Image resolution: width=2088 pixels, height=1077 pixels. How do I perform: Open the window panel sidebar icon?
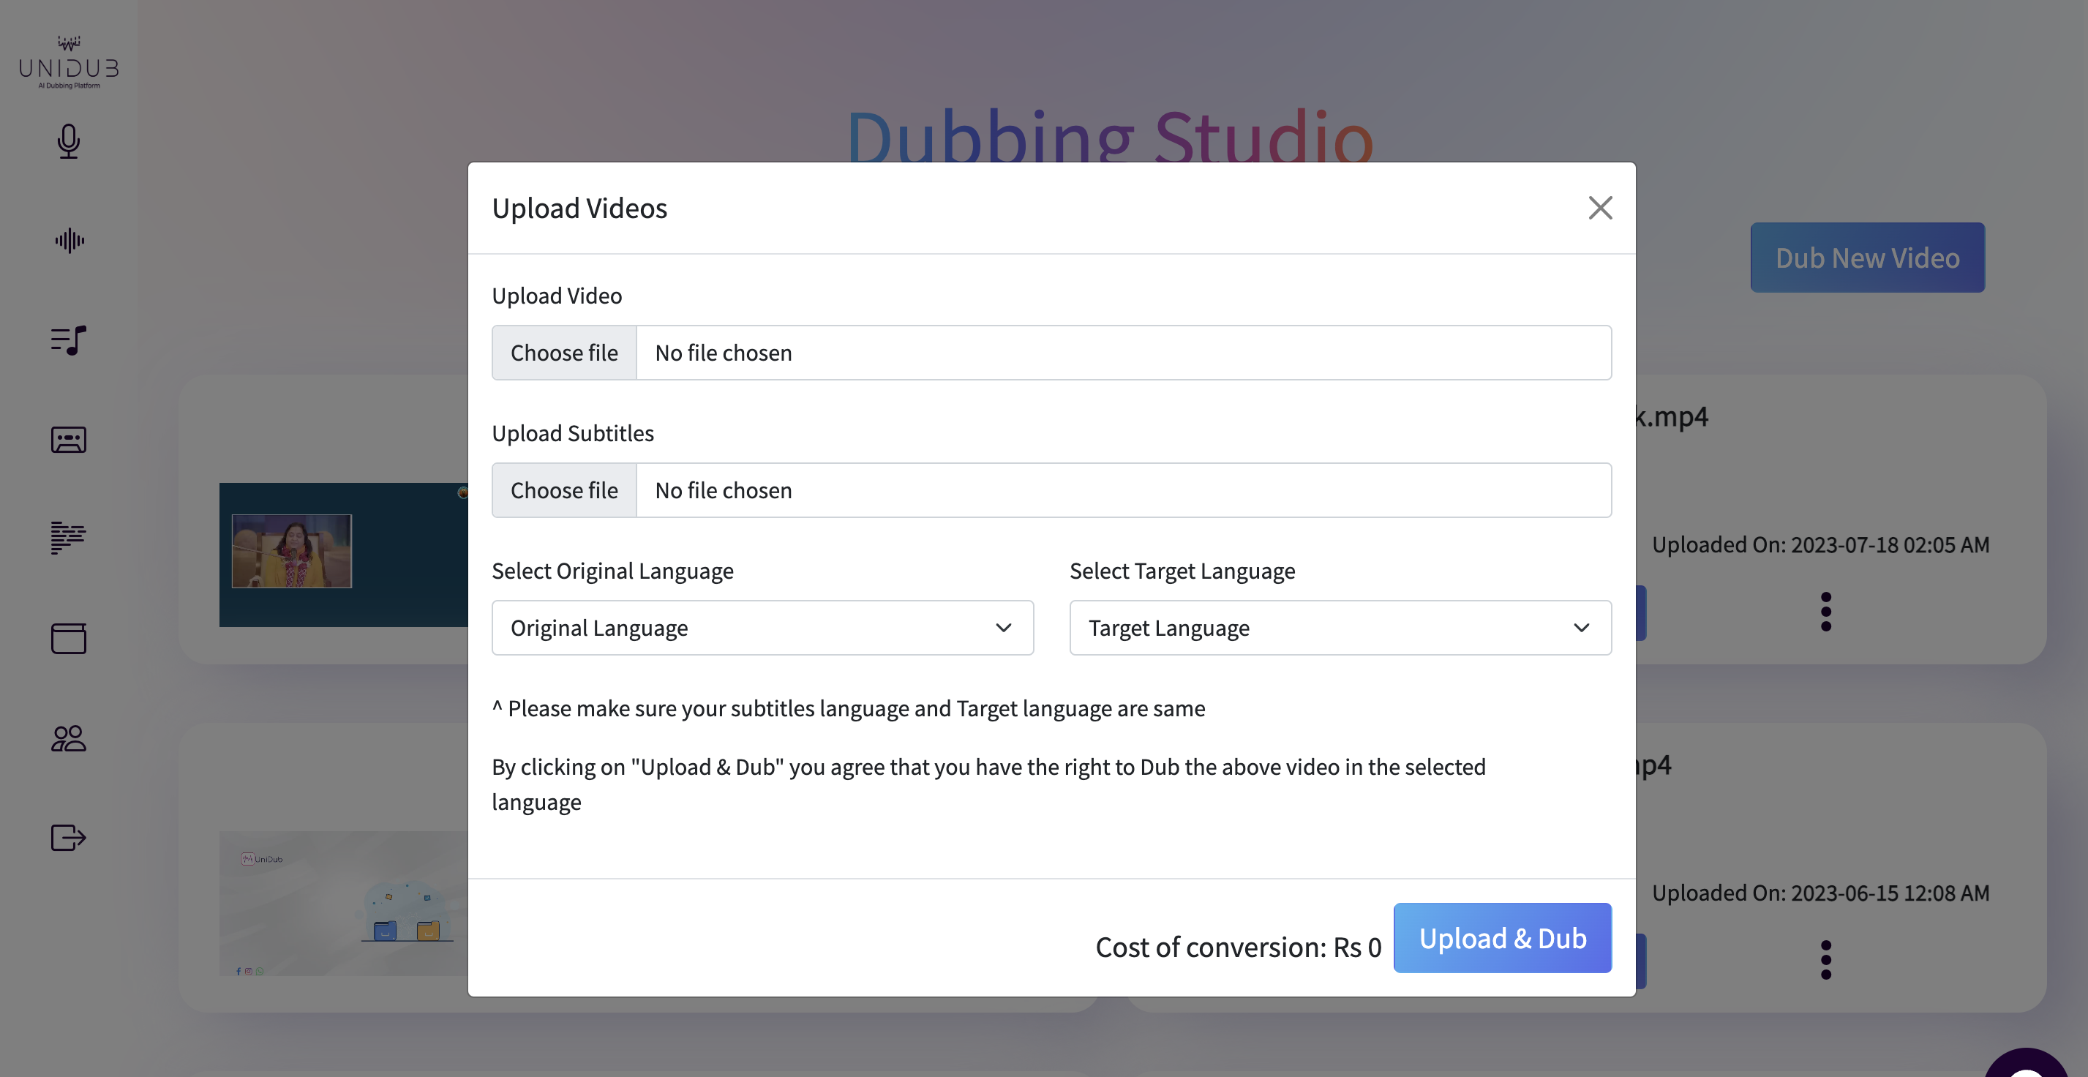(69, 639)
